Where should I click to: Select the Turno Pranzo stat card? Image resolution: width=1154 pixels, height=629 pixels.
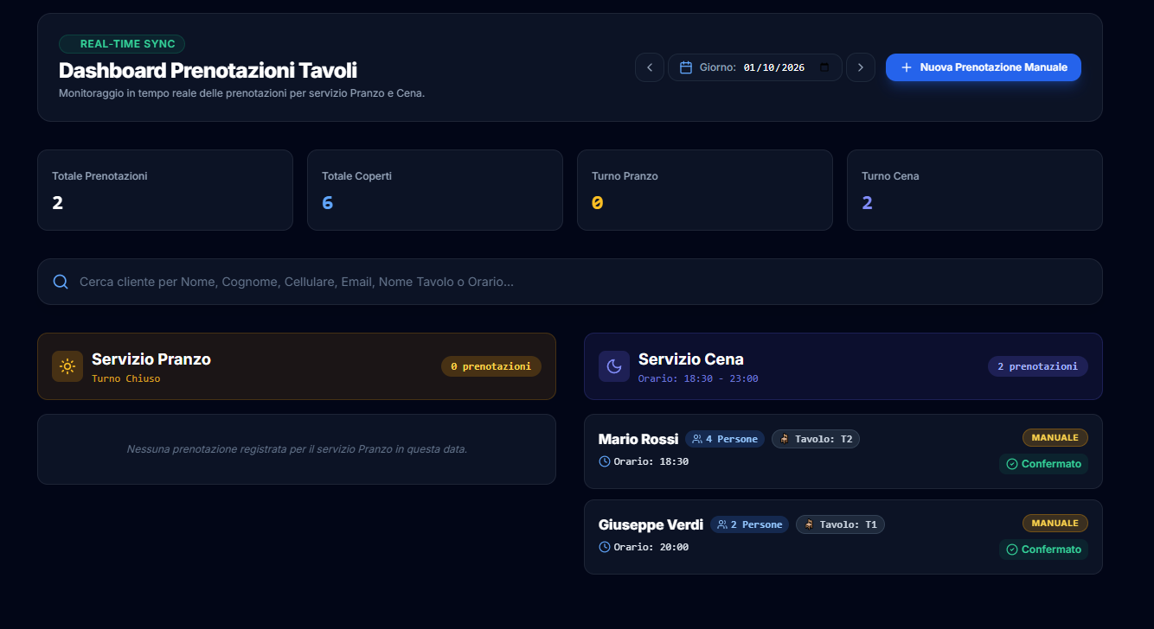click(705, 190)
